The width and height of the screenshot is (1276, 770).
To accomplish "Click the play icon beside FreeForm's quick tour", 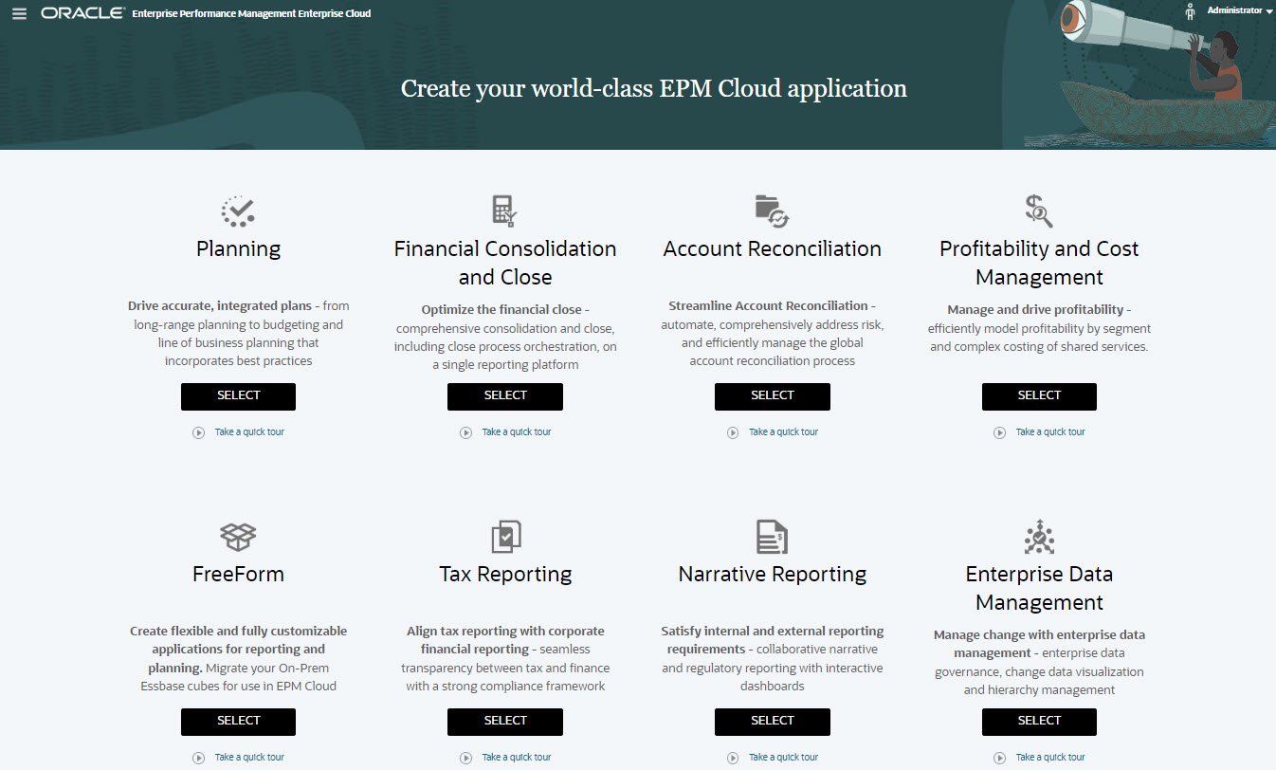I will pos(198,757).
